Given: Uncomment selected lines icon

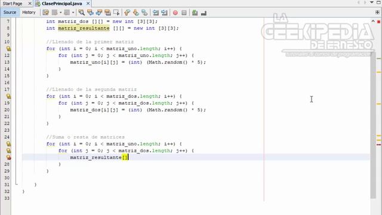Looking at the screenshot, I should pos(204,13).
